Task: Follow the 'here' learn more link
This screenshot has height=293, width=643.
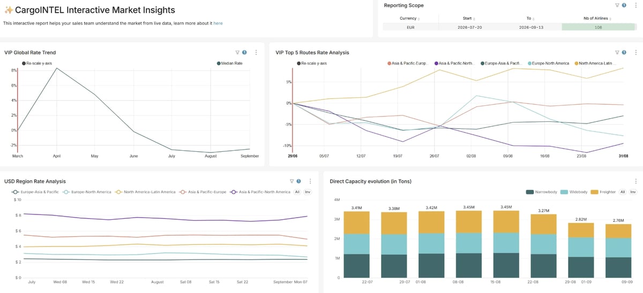Action: tap(218, 23)
